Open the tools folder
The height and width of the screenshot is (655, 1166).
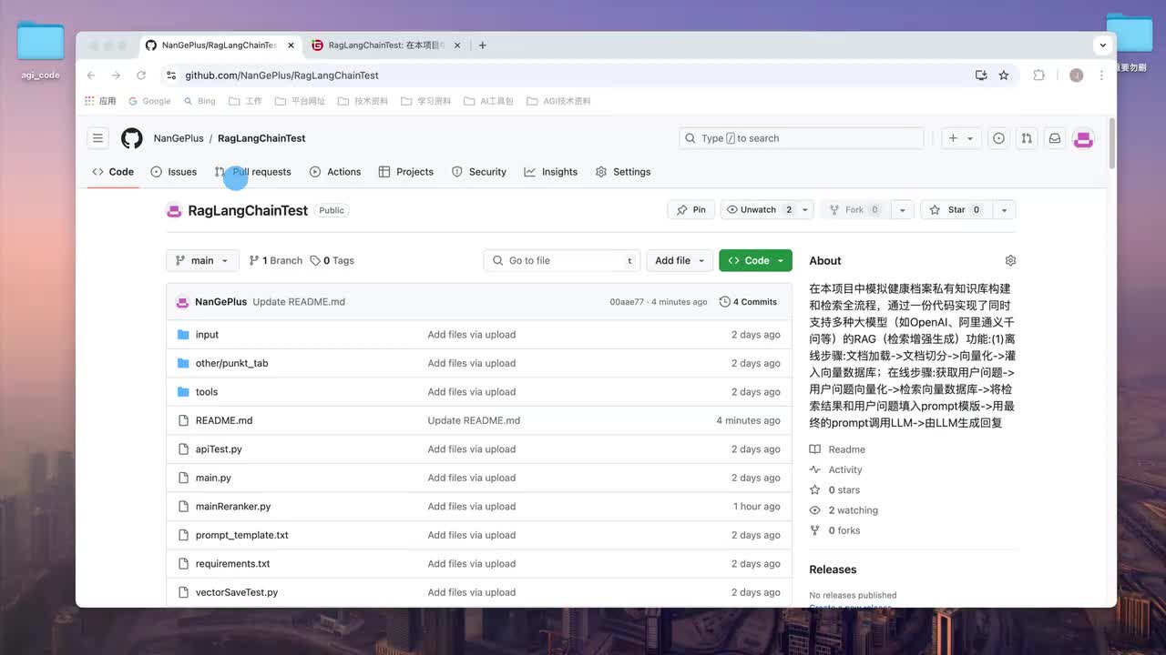[x=207, y=392]
